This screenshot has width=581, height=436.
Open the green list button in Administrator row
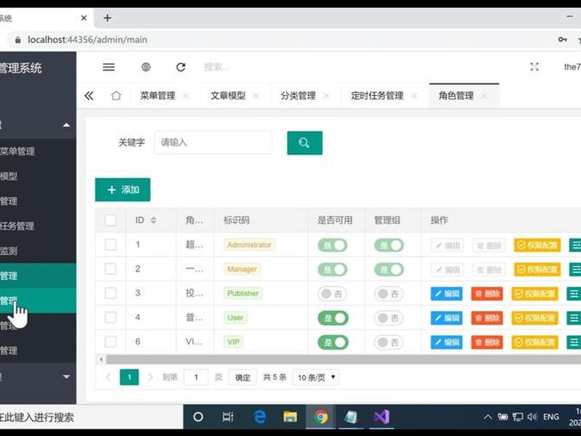click(575, 245)
